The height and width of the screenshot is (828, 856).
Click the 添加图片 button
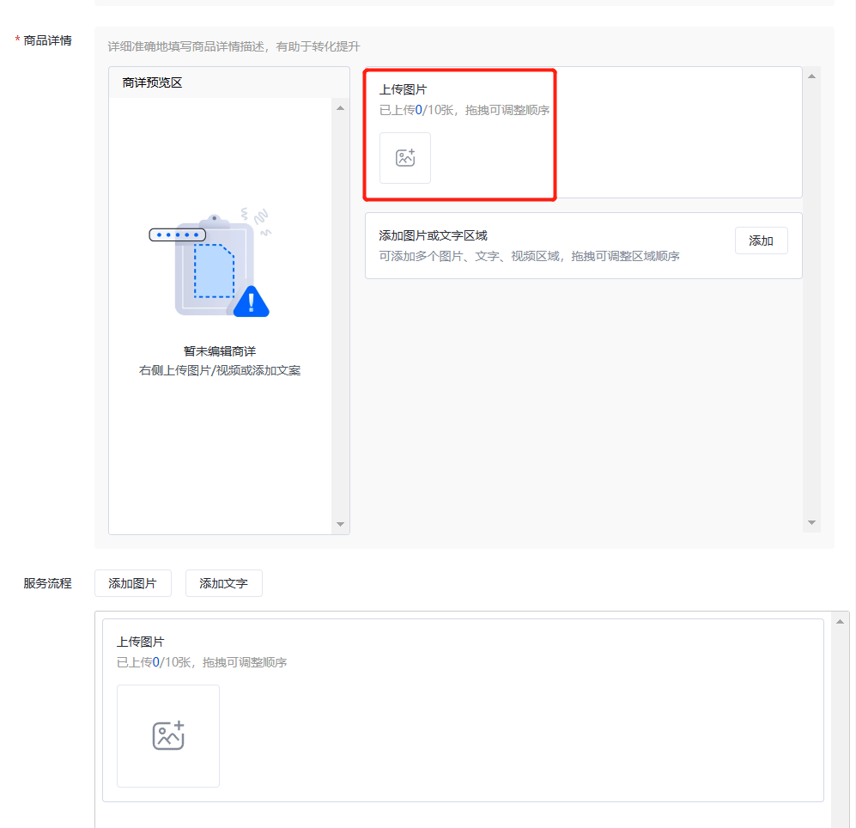pos(133,583)
